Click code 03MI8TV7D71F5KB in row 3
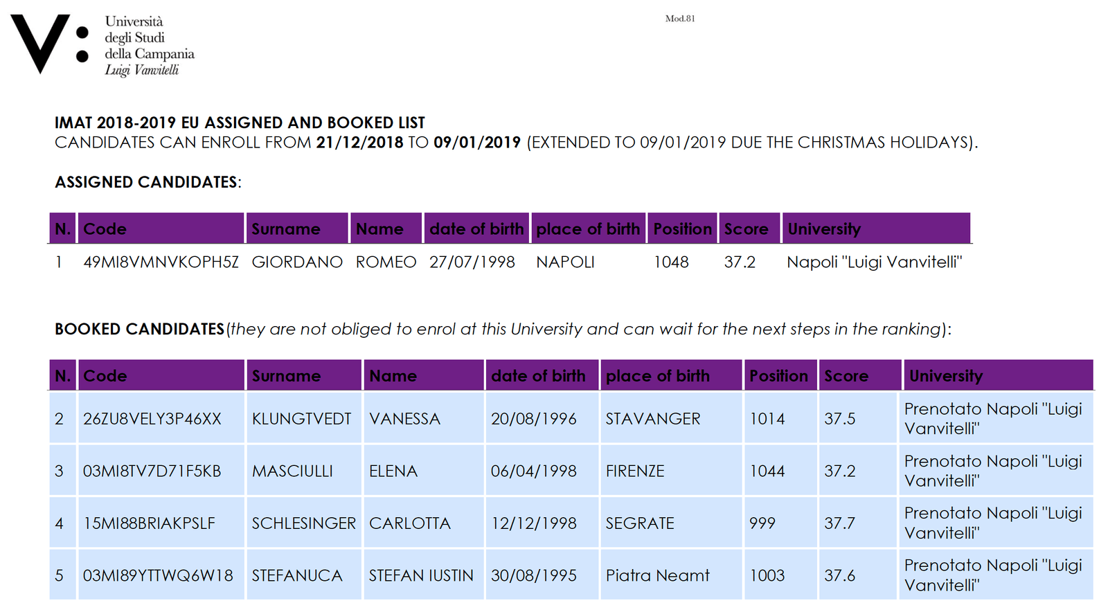Image resolution: width=1108 pixels, height=612 pixels. click(x=152, y=471)
